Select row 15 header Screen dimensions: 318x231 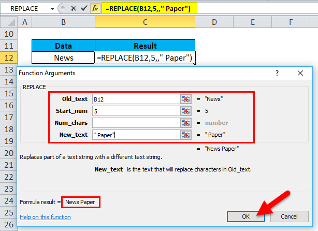(9, 94)
